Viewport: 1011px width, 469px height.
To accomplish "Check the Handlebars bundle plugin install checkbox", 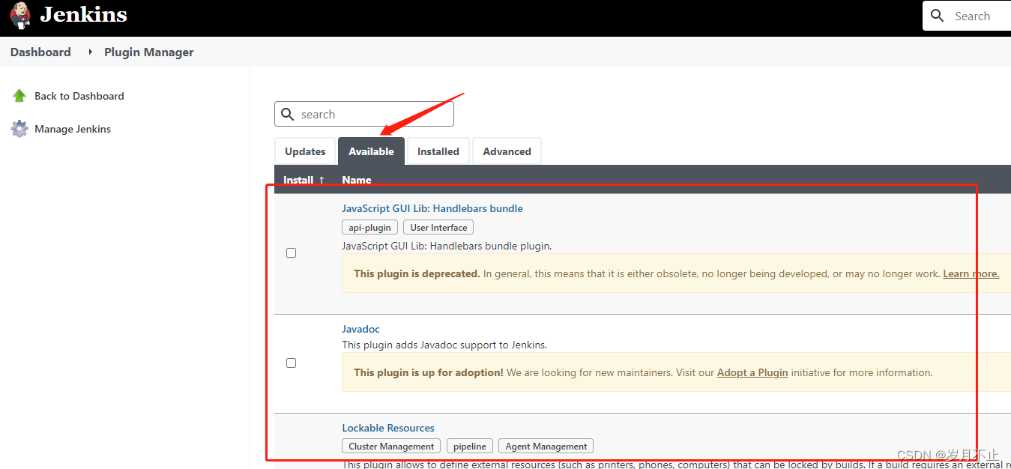I will (292, 253).
